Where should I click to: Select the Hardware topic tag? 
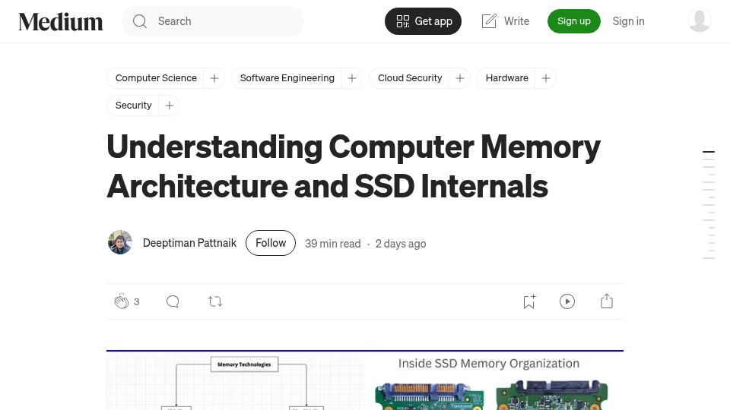click(x=506, y=78)
